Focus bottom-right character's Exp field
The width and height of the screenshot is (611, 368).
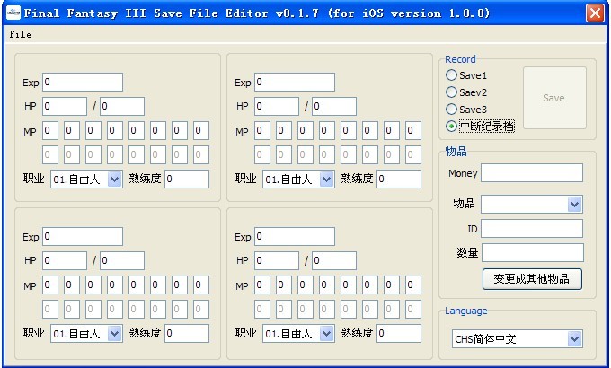tap(295, 236)
